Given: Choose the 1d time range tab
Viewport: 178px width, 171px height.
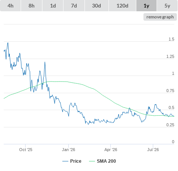Looking at the screenshot, I should (x=53, y=6).
